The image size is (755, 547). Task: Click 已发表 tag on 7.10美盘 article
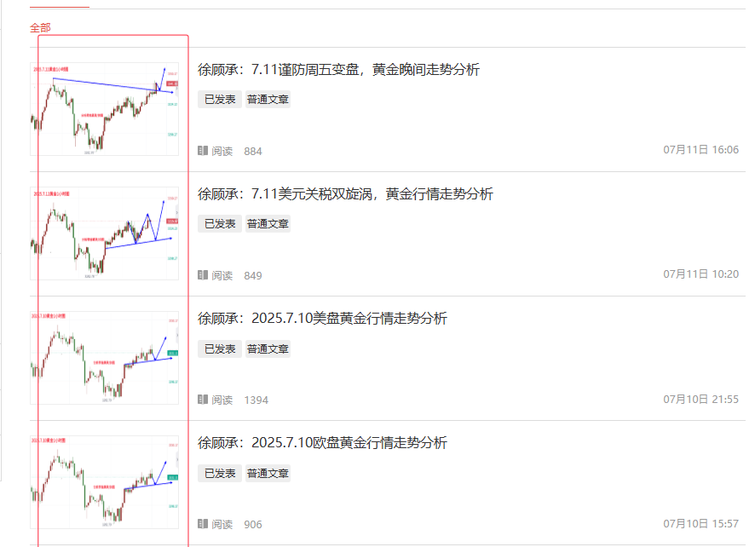(x=220, y=348)
